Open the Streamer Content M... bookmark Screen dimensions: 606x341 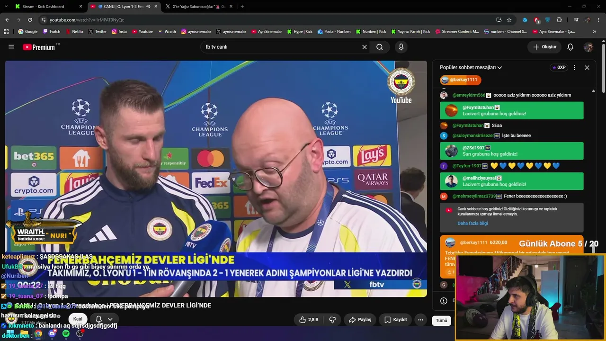point(456,32)
